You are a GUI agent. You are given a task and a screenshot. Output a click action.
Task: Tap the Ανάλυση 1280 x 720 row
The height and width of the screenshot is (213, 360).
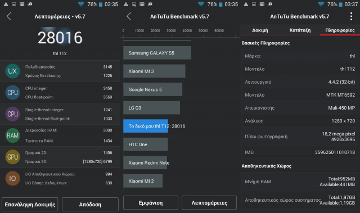300,121
